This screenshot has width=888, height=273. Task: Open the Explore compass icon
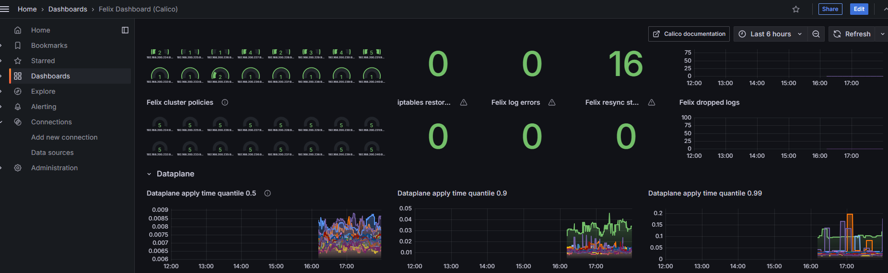point(18,91)
